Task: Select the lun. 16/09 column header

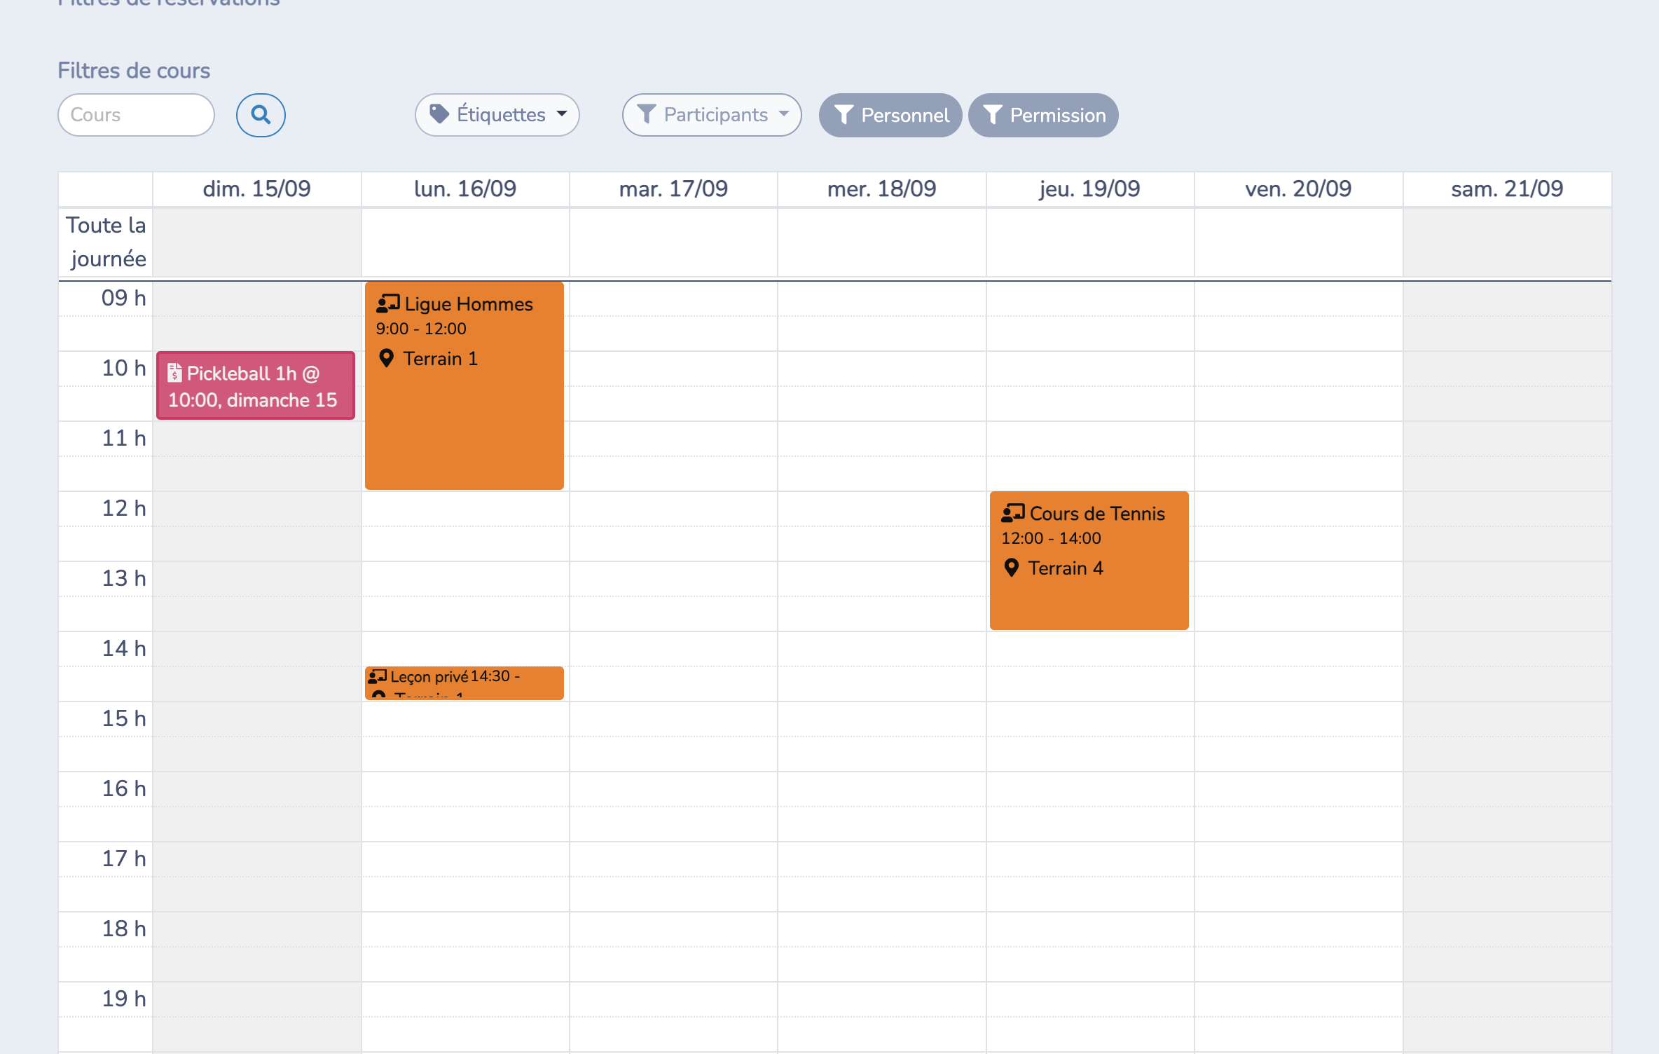Action: click(465, 189)
